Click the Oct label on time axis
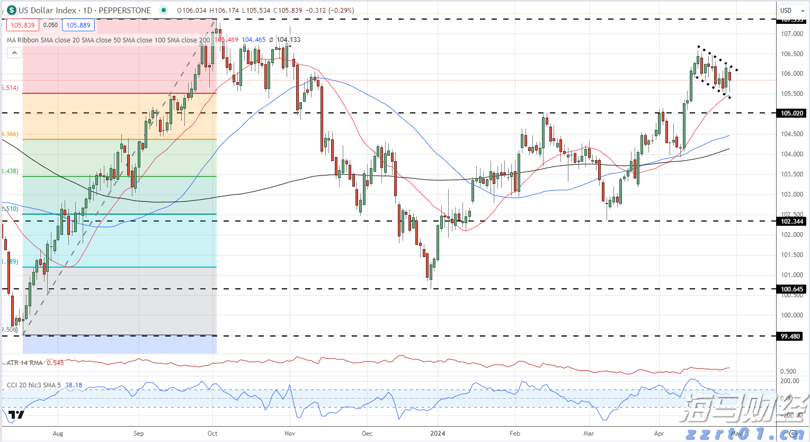 [x=212, y=434]
